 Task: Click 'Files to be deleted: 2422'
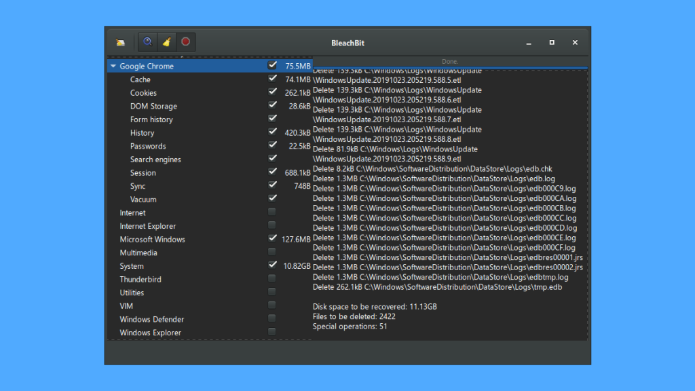click(354, 316)
